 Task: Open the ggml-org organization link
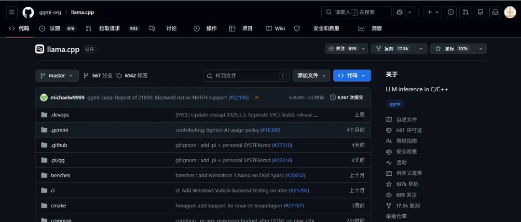pos(50,12)
